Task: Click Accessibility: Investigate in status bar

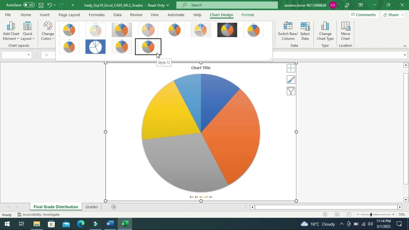Action: coord(38,215)
